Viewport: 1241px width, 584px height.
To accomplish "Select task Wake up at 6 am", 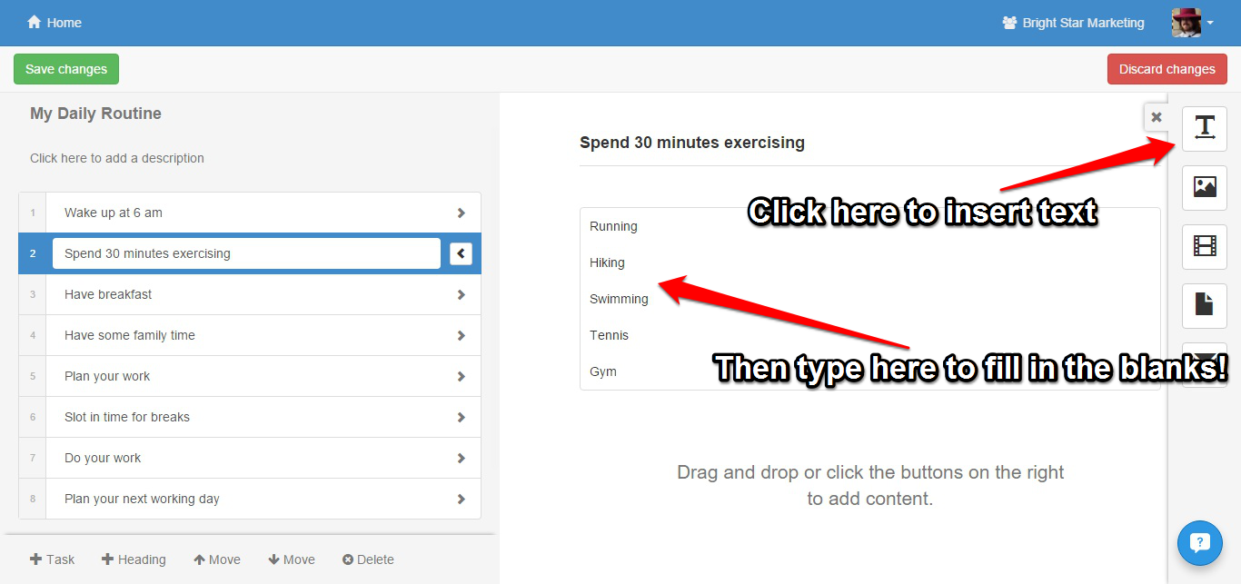I will (250, 213).
